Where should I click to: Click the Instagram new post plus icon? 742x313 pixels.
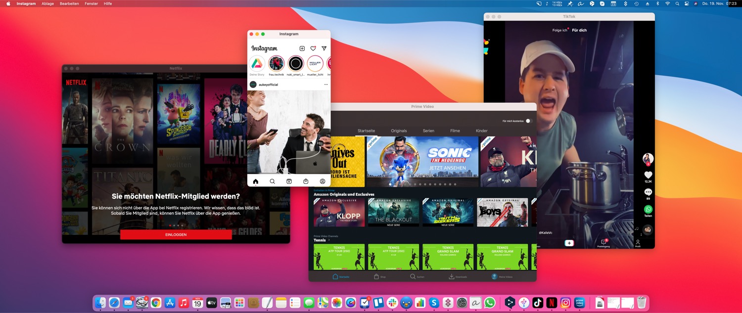coord(302,48)
